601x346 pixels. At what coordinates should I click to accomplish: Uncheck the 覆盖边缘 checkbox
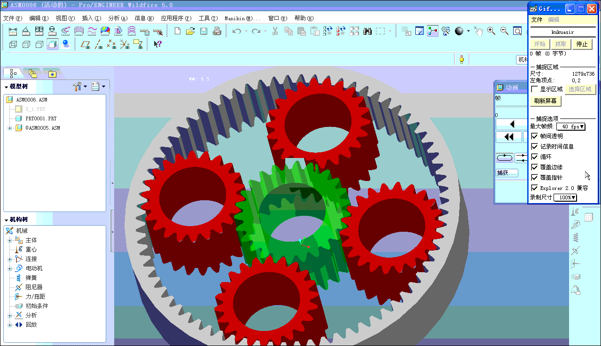coord(534,167)
